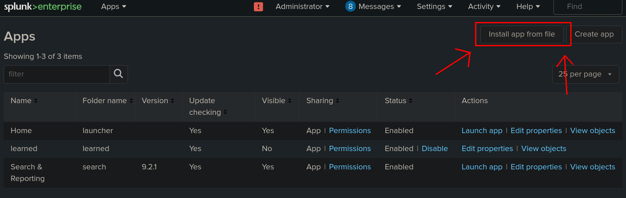Click the red alert warning icon
Image resolution: width=626 pixels, height=198 pixels.
(259, 7)
